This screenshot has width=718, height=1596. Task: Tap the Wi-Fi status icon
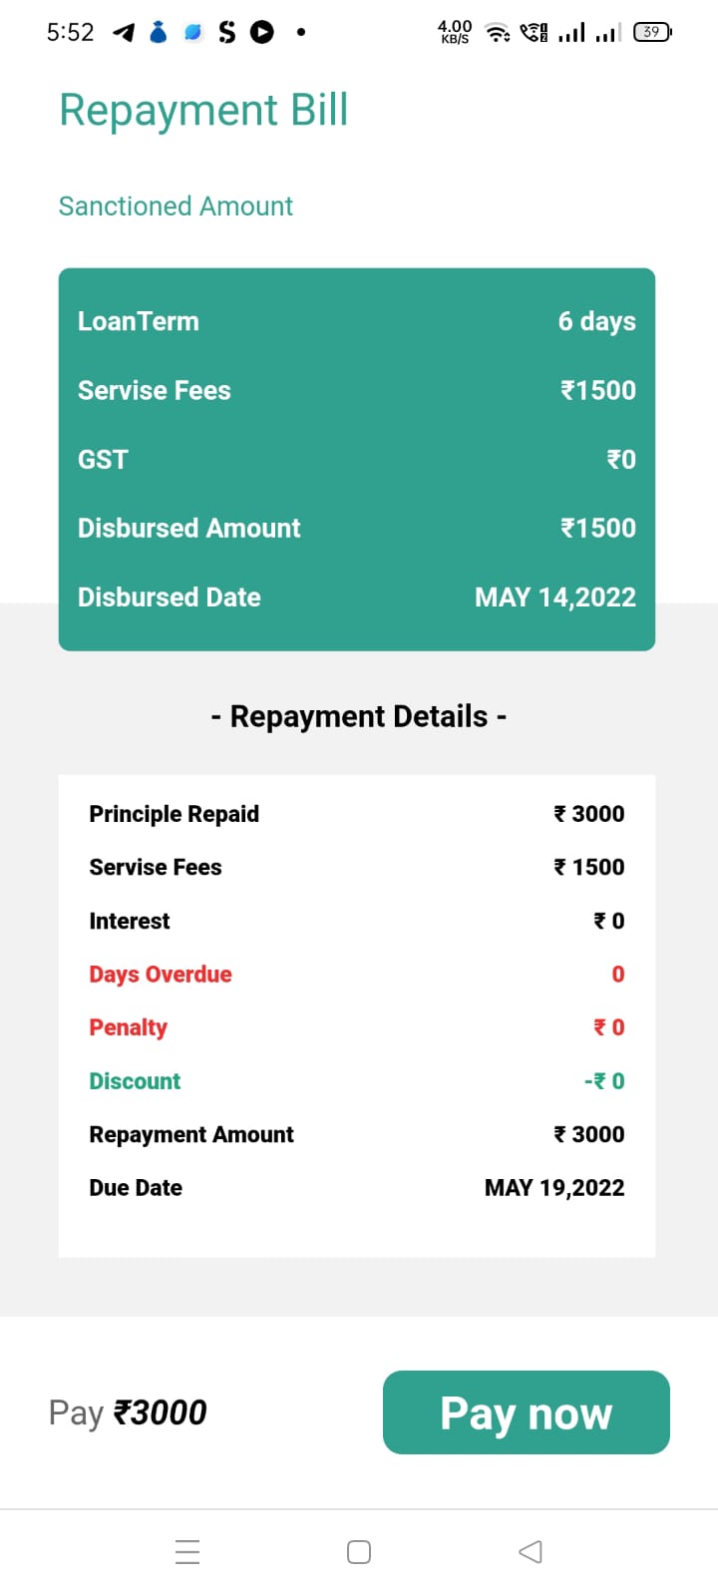497,33
